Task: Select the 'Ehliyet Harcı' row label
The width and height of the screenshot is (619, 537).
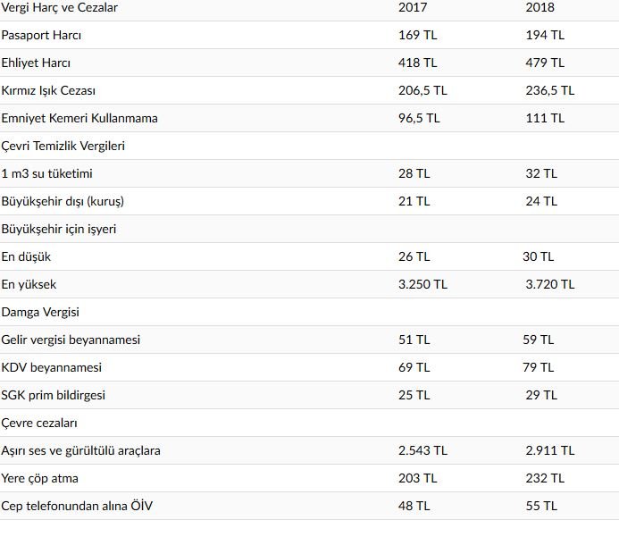Action: click(36, 63)
